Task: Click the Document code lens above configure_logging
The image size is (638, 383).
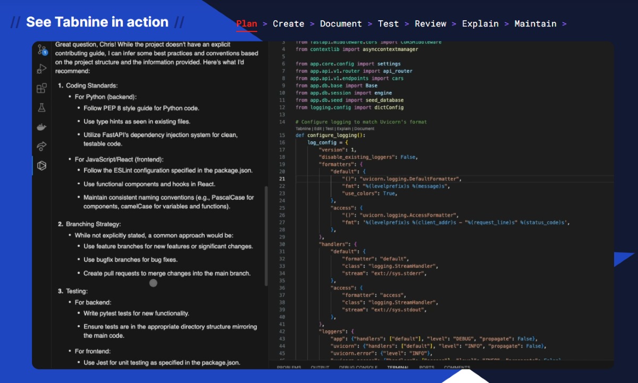Action: pyautogui.click(x=364, y=129)
